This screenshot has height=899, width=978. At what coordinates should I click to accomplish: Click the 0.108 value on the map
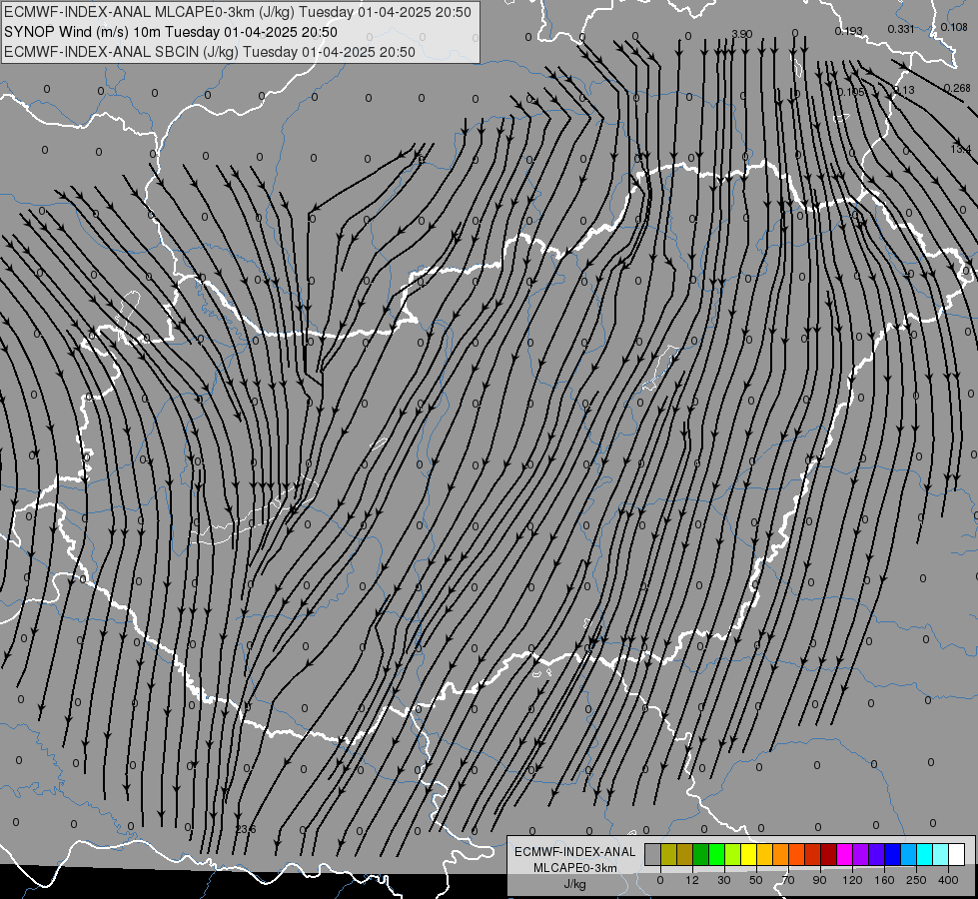954,27
